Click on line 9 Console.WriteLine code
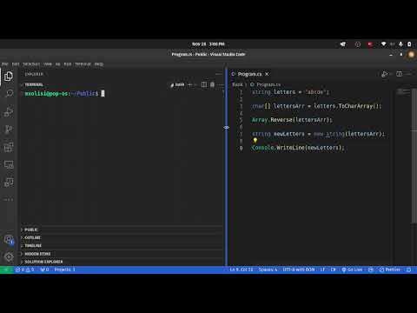This screenshot has height=313, width=417. point(298,148)
